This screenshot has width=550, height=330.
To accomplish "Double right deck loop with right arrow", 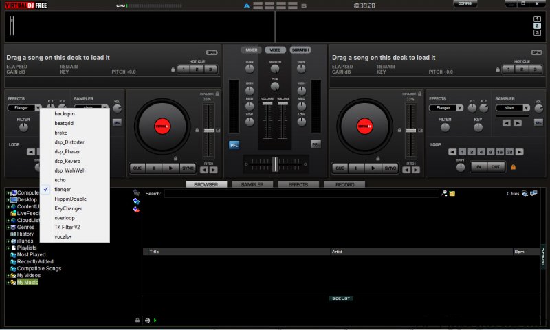I will tap(520, 152).
